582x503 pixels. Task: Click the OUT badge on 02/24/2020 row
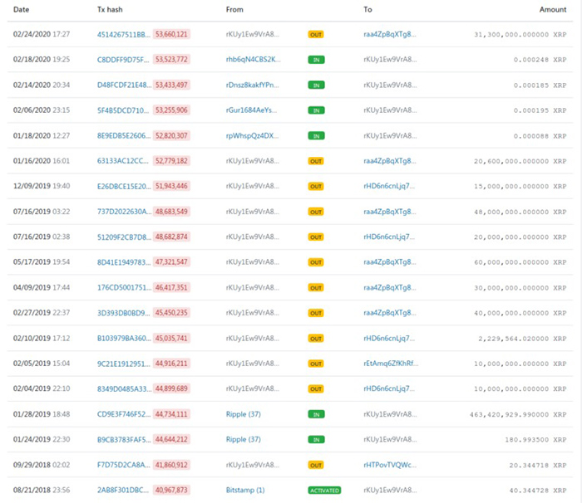(316, 35)
